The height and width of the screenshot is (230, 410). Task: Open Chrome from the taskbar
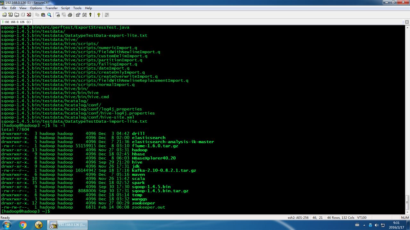coord(23,225)
